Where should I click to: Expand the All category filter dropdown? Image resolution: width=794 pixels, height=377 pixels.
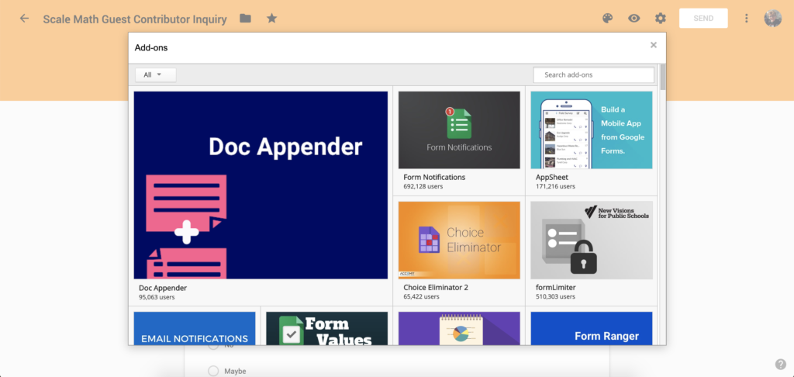click(x=155, y=75)
